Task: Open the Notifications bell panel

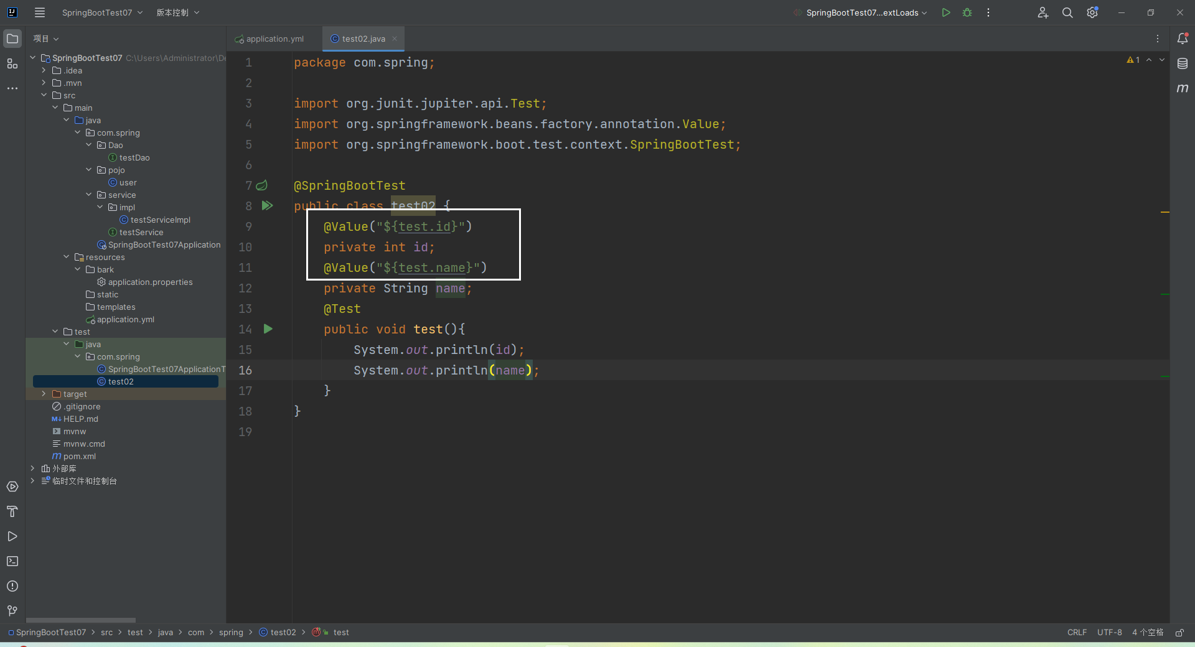Action: pyautogui.click(x=1183, y=39)
